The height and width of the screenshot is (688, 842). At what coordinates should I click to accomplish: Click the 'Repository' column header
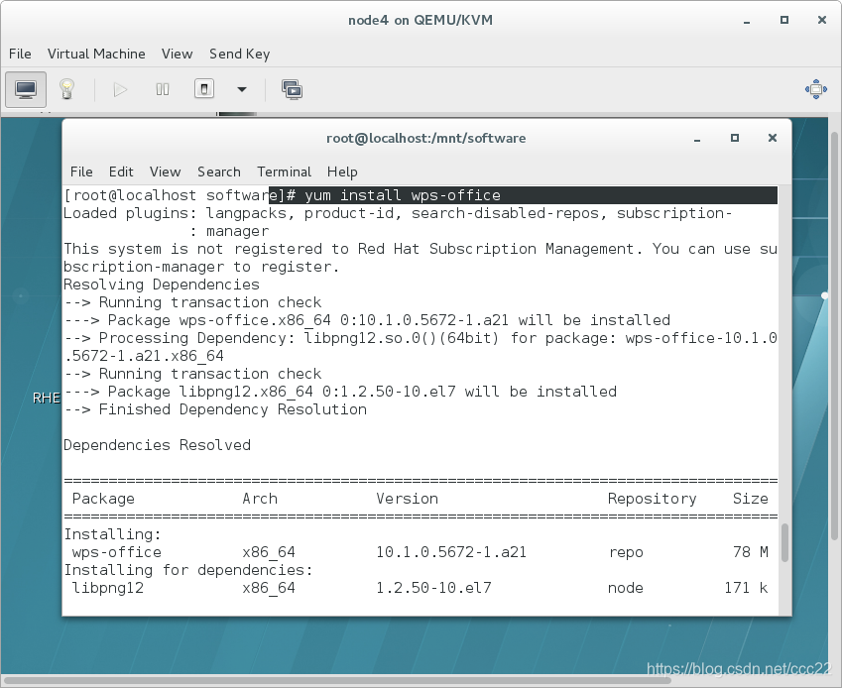(652, 499)
